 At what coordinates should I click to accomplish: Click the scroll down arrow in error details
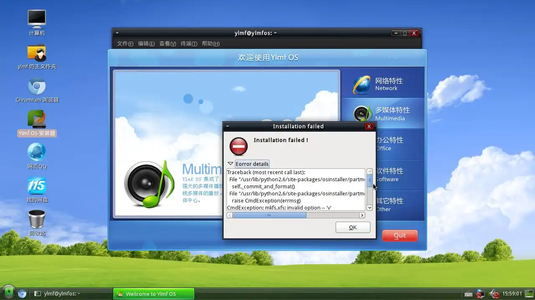[x=369, y=207]
